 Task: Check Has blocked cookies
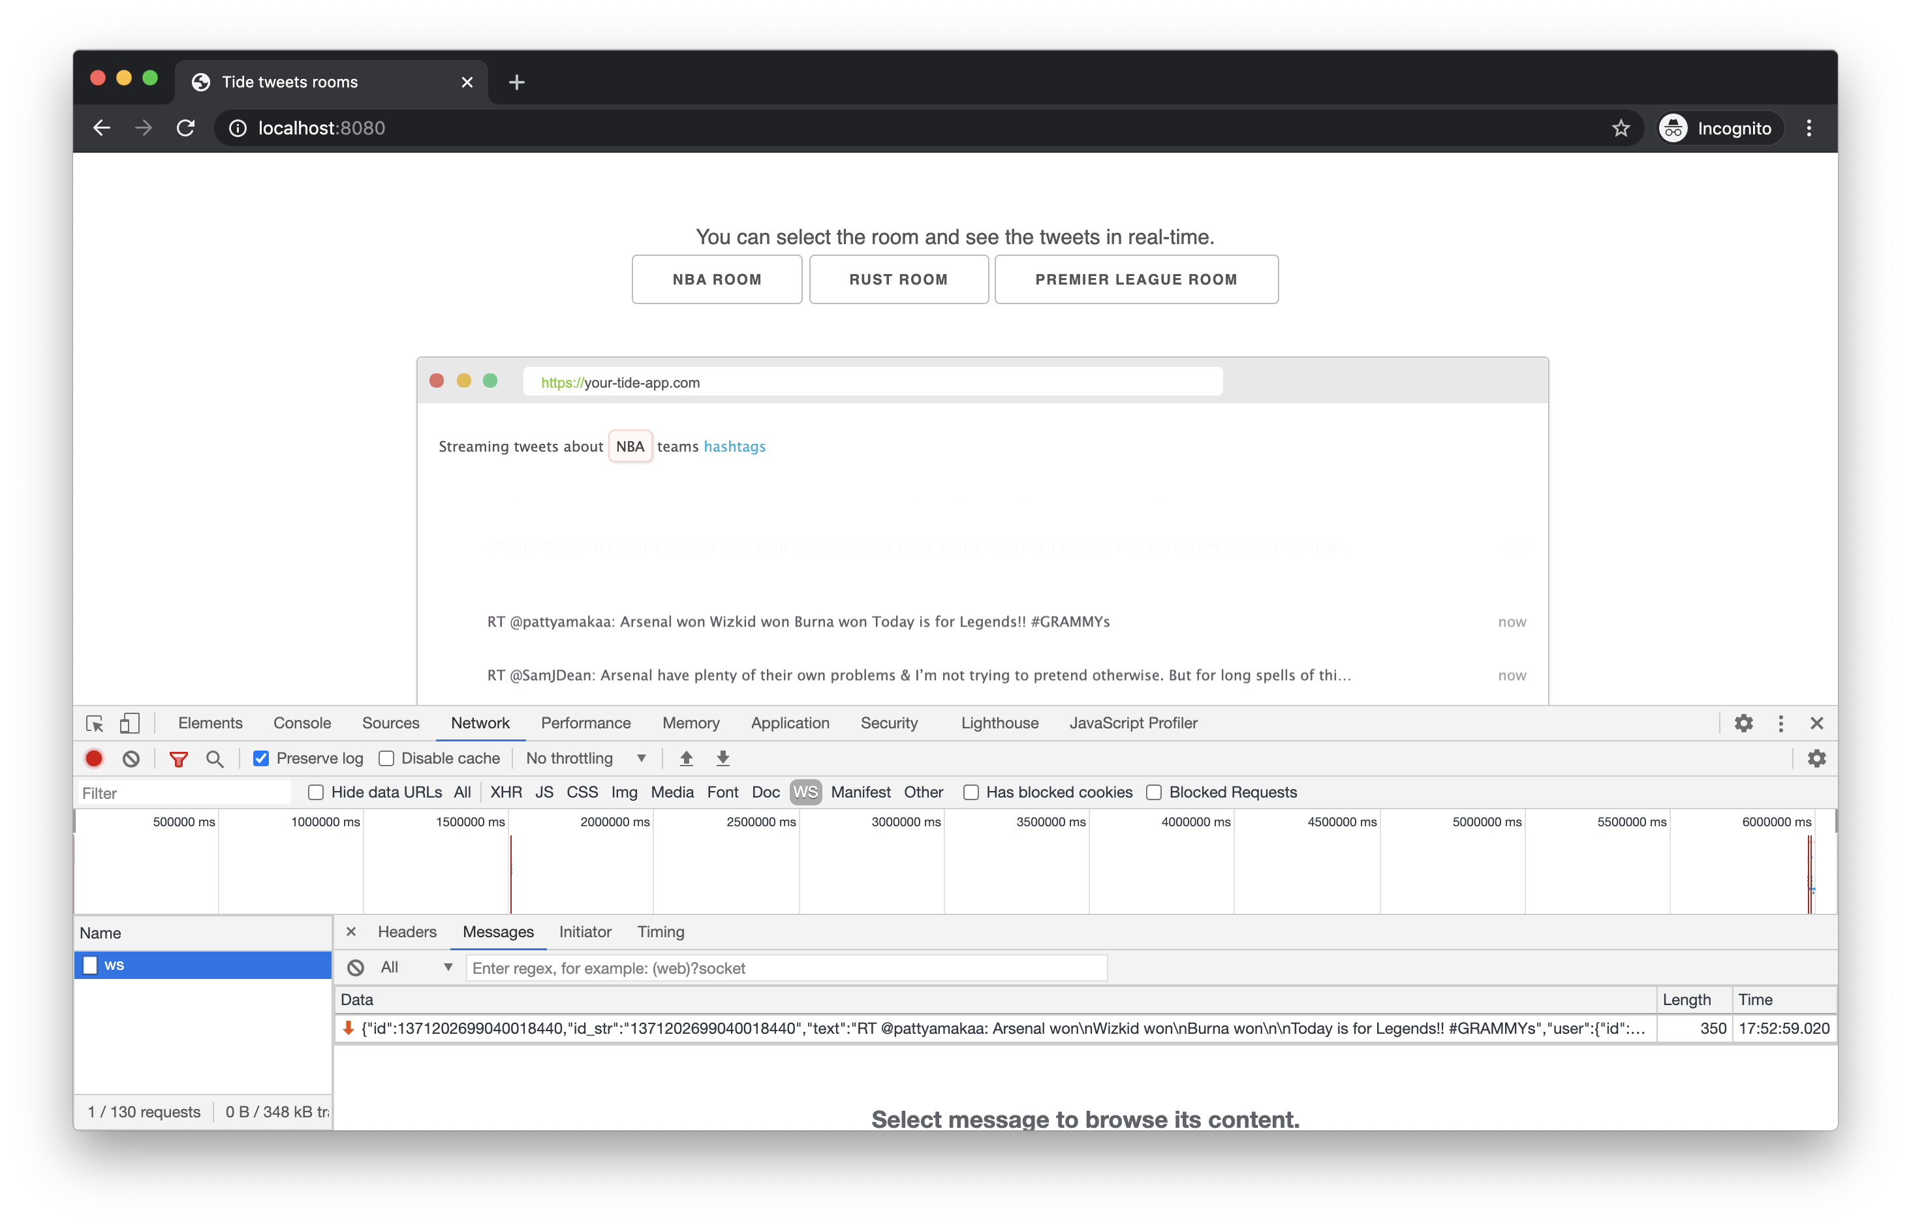coord(971,792)
